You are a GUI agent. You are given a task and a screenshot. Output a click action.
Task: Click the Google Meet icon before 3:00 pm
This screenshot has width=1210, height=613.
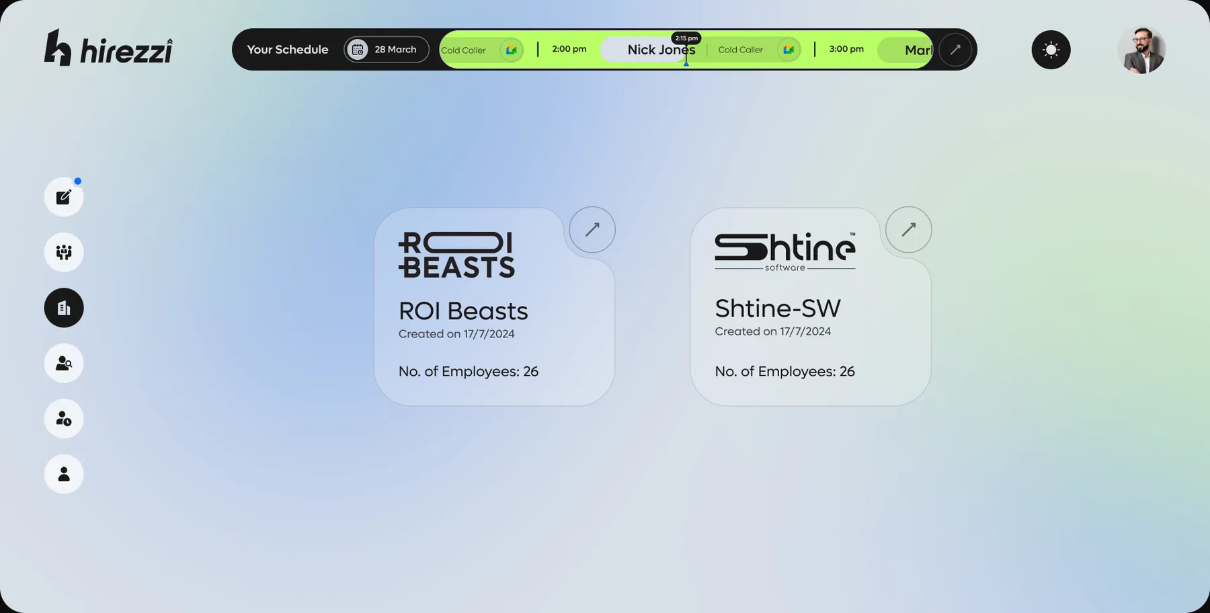(x=789, y=50)
